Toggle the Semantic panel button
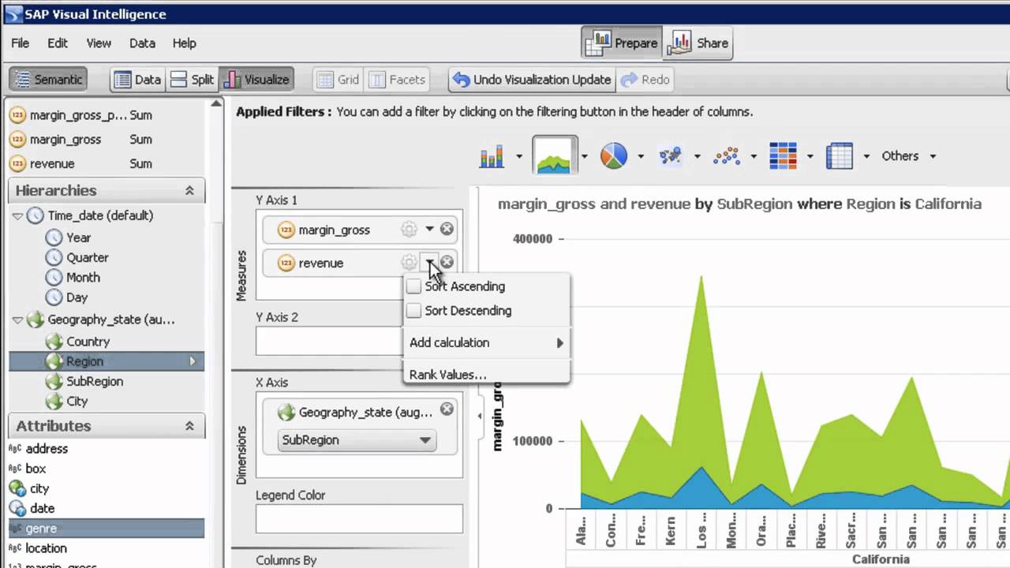This screenshot has height=568, width=1010. pos(48,79)
